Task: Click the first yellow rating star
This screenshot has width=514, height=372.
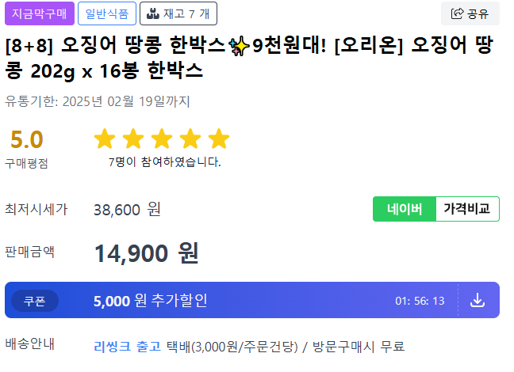Action: point(105,140)
